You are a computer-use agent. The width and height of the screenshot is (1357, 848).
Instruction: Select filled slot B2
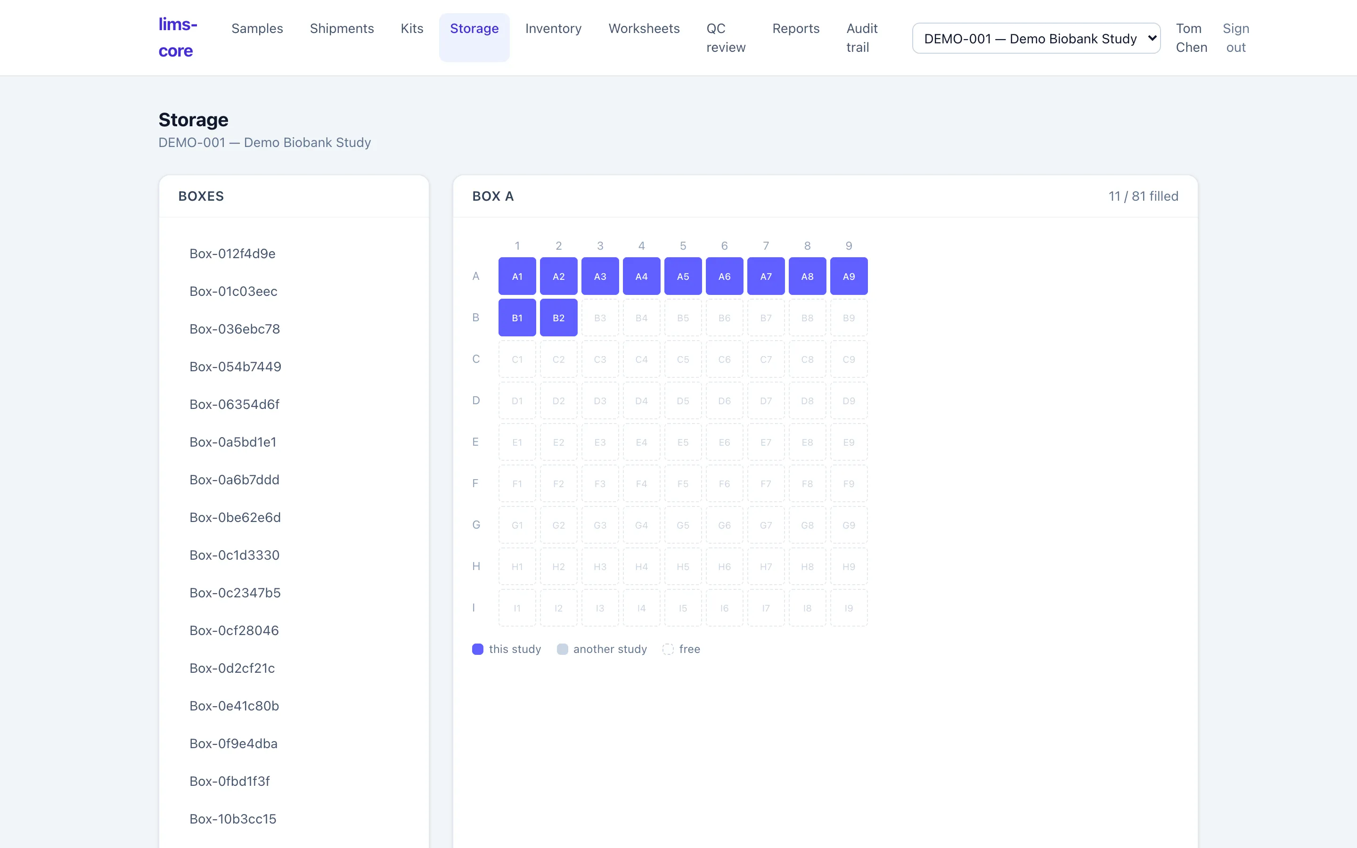tap(558, 318)
